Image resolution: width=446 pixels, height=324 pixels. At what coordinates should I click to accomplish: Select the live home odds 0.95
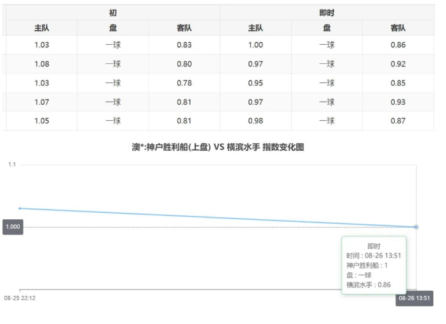[x=256, y=83]
